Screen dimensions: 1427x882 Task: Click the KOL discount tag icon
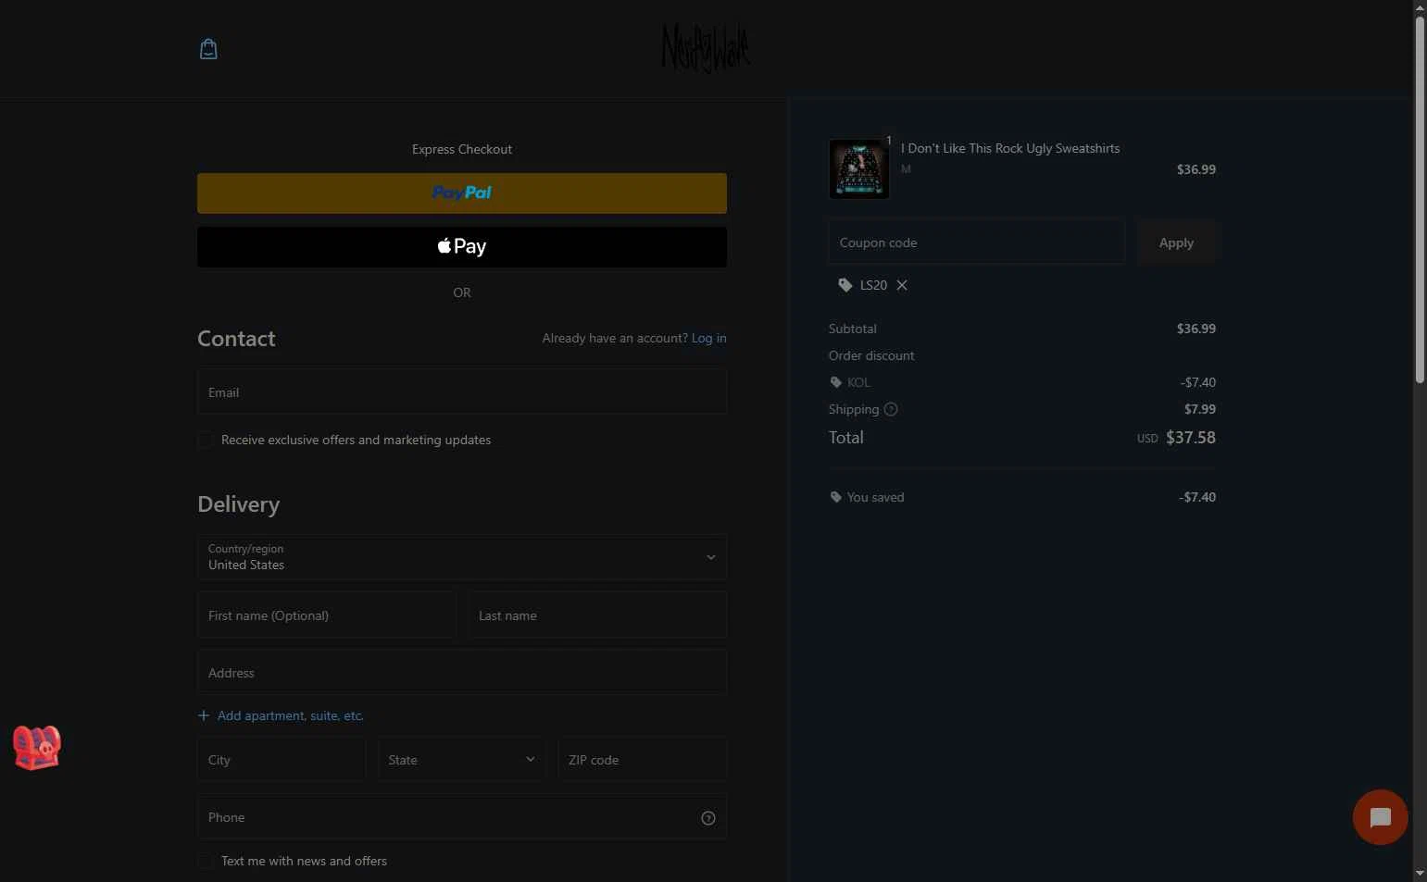836,382
